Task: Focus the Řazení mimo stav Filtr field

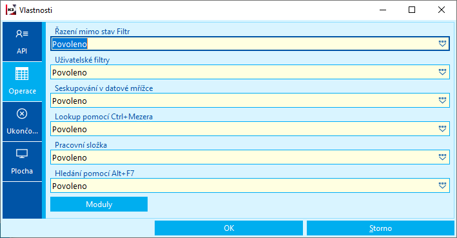Action: click(250, 44)
